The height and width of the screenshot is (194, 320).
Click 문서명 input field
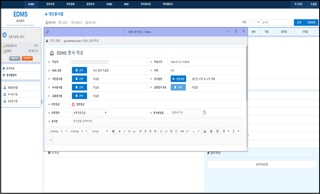(x=157, y=121)
